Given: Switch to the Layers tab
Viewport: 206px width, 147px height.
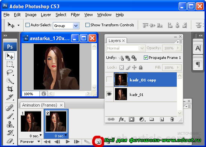Looking at the screenshot, I should click(x=115, y=40).
